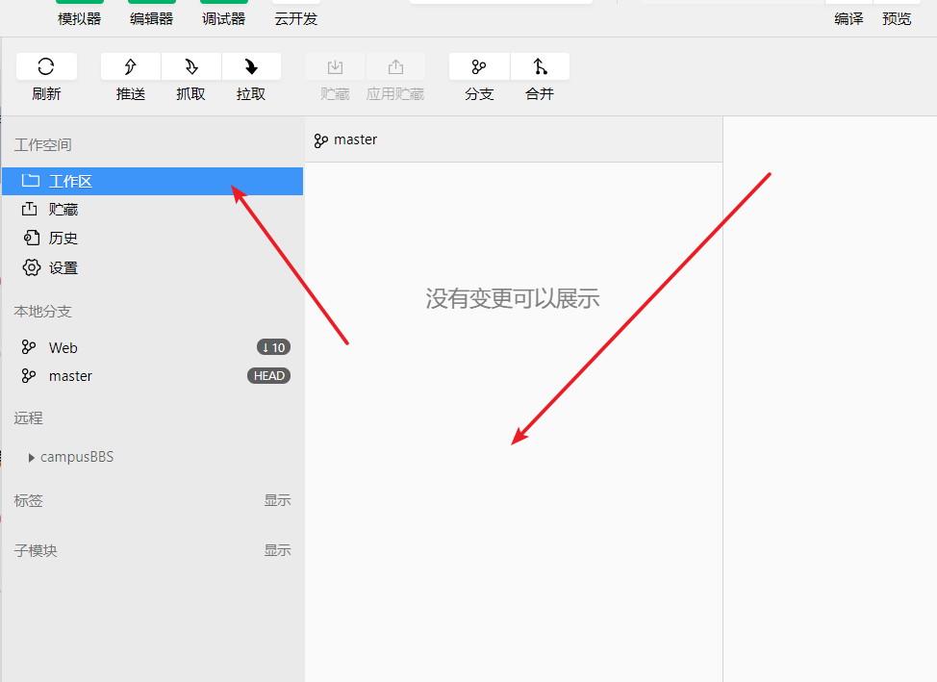Click the 设置 gear icon
937x682 pixels.
click(31, 267)
